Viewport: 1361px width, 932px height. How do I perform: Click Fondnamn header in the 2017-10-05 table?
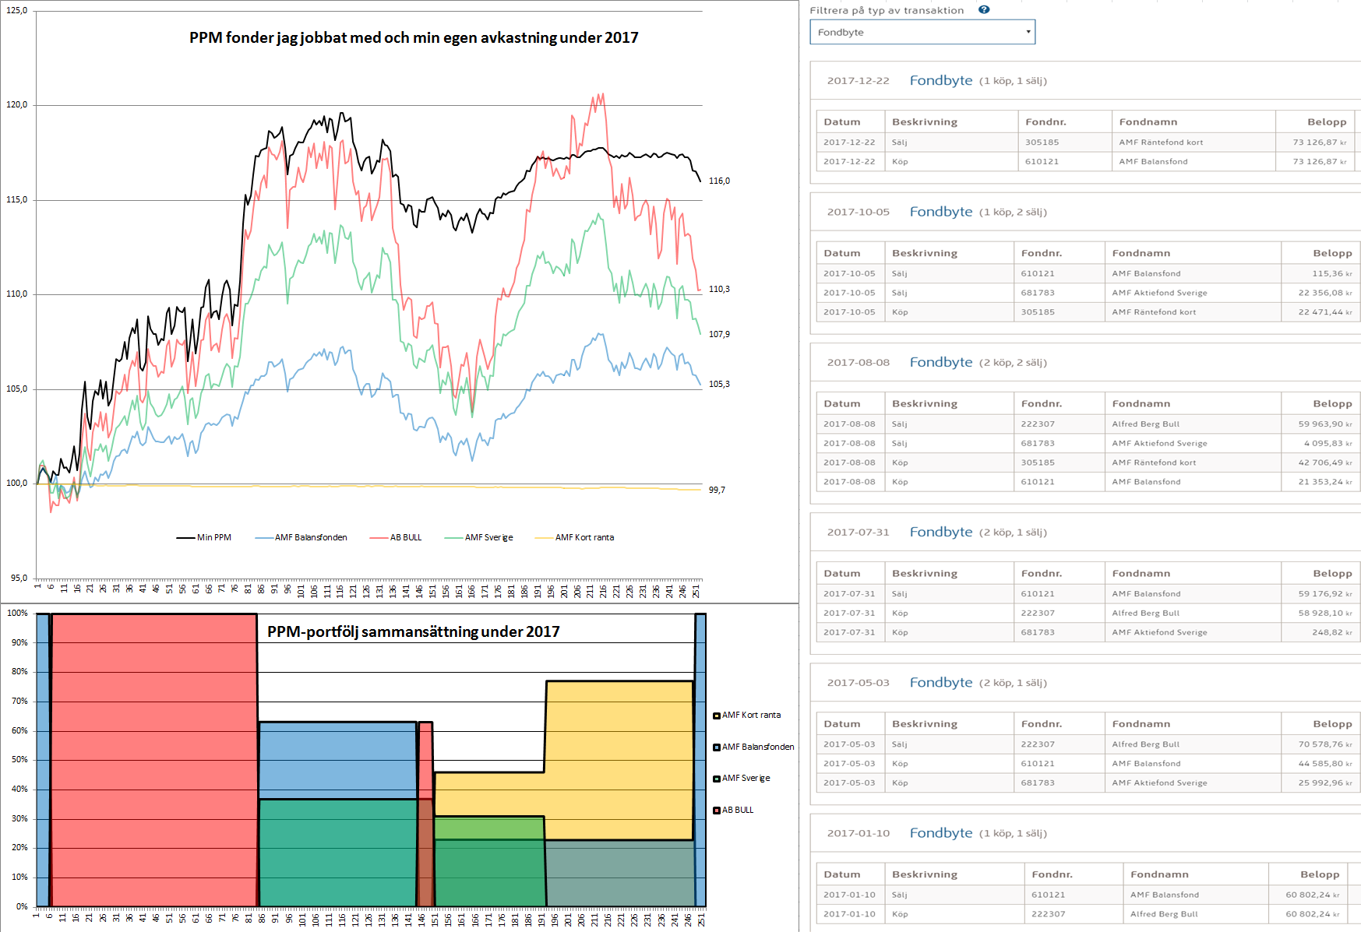[1141, 254]
